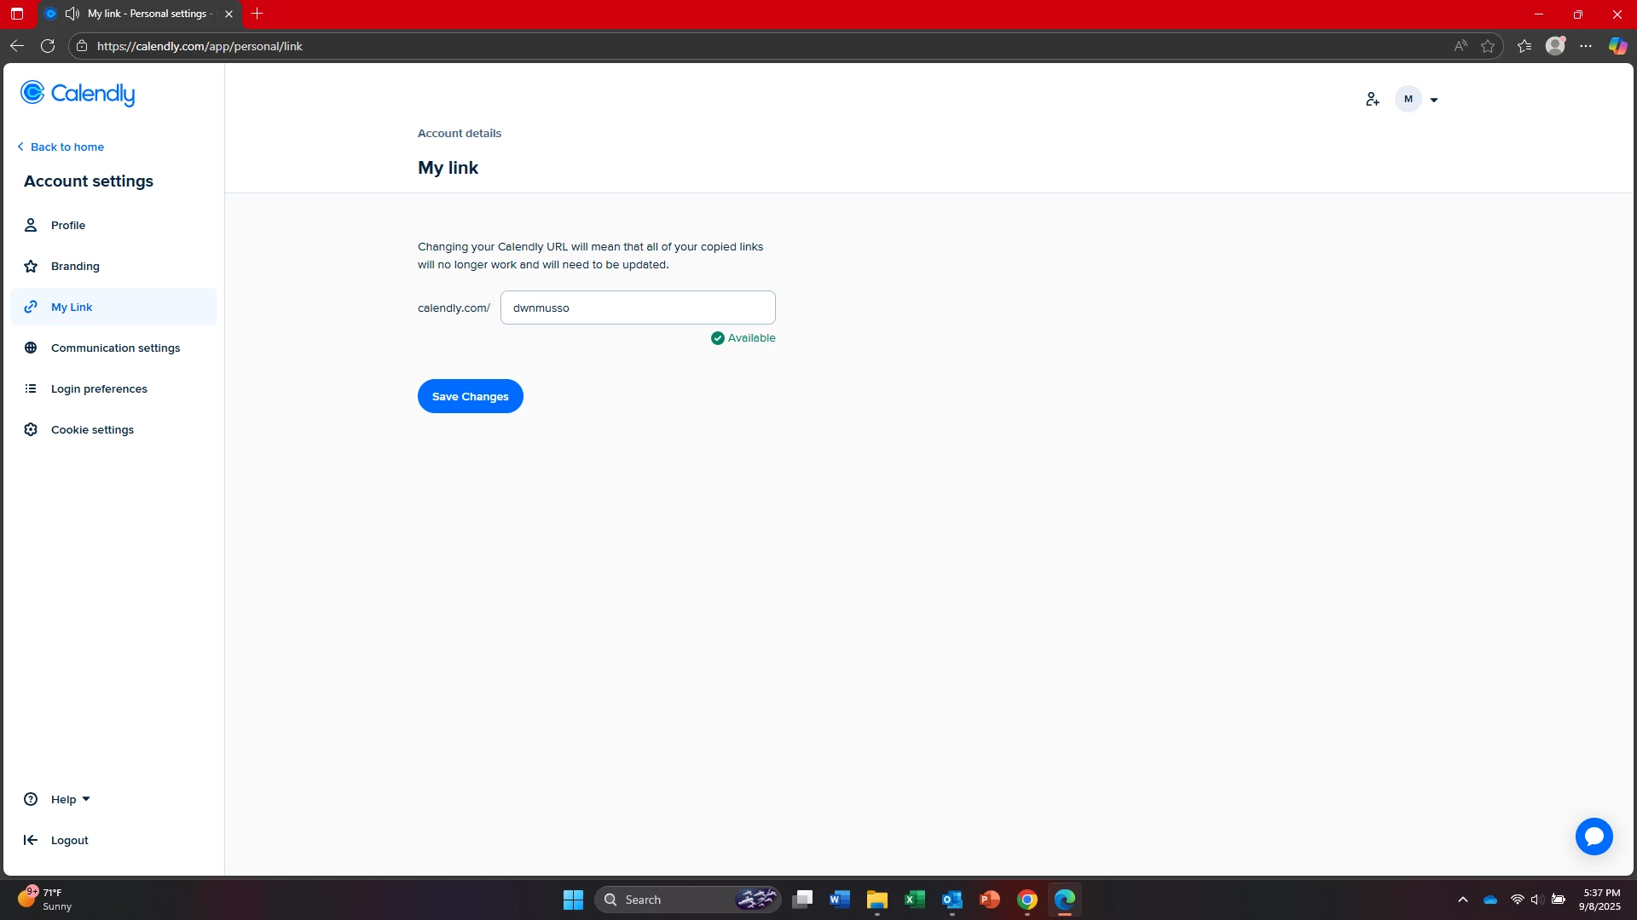This screenshot has width=1637, height=920.
Task: Open Excel from the taskbar
Action: click(x=915, y=900)
